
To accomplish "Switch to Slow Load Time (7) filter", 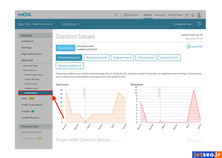I will (169, 57).
